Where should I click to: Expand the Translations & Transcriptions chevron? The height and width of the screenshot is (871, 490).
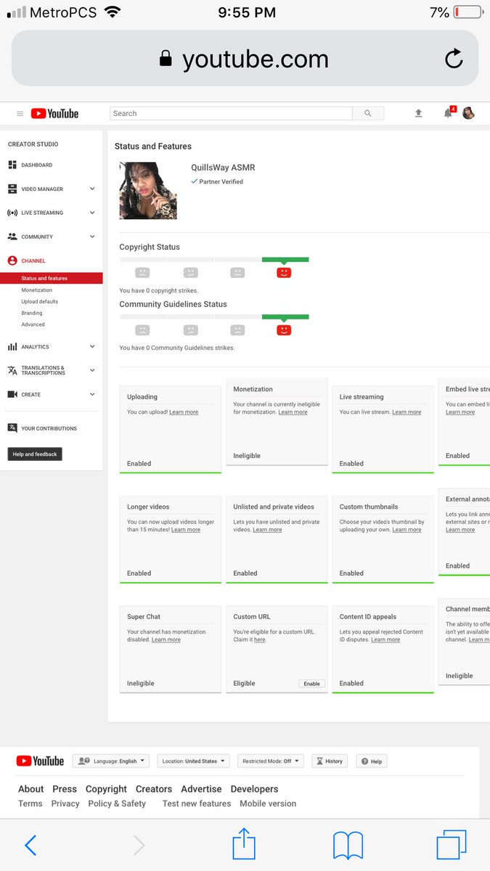click(x=92, y=370)
